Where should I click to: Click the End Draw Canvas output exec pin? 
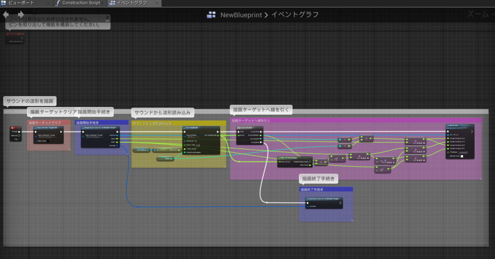(340, 203)
